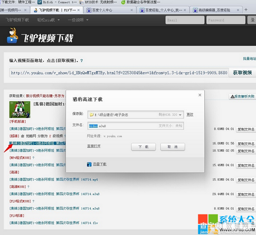
Task: Click 复制文件名 for the 16.06MB row
Action: pos(246,144)
